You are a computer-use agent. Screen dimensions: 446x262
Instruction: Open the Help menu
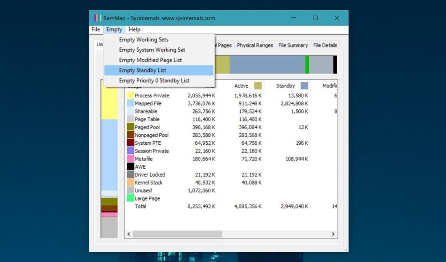pos(134,29)
